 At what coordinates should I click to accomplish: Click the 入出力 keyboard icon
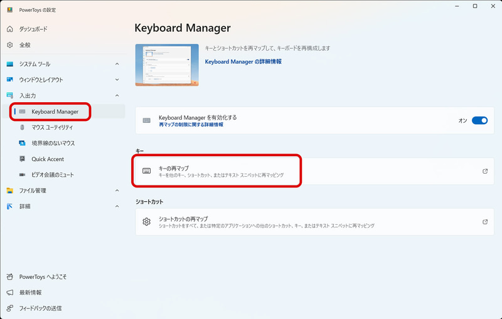pos(10,95)
